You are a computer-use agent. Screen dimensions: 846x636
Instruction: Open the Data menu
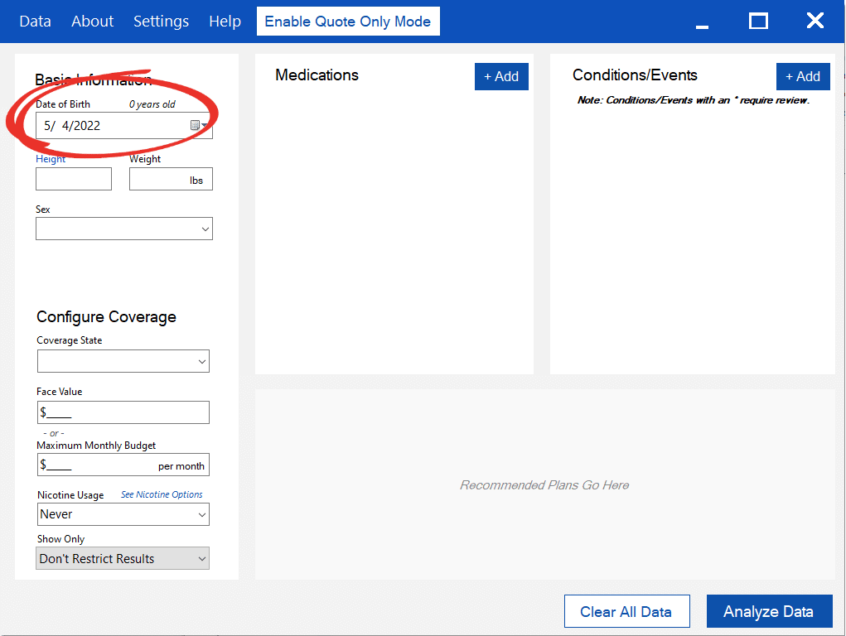[35, 22]
